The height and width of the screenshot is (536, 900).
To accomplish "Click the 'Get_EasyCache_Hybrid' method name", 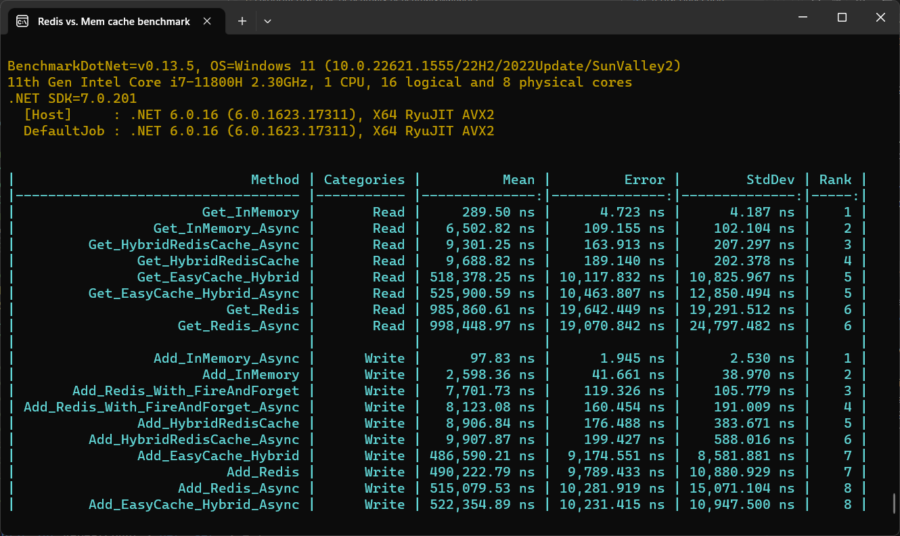I will 218,277.
